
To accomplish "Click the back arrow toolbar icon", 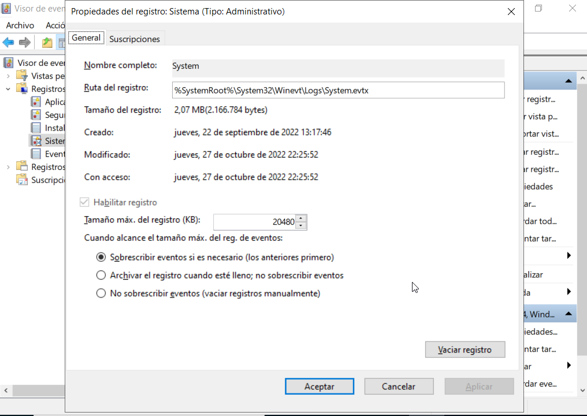I will 9,42.
